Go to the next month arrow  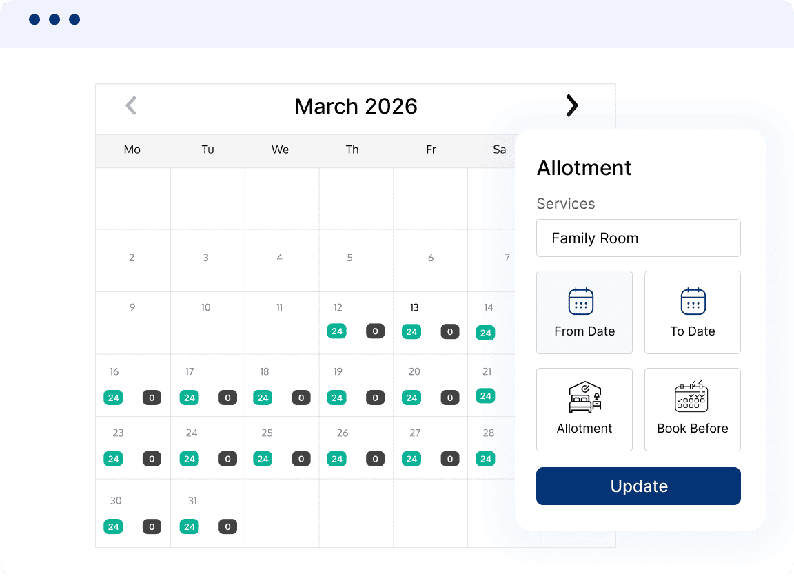point(571,105)
